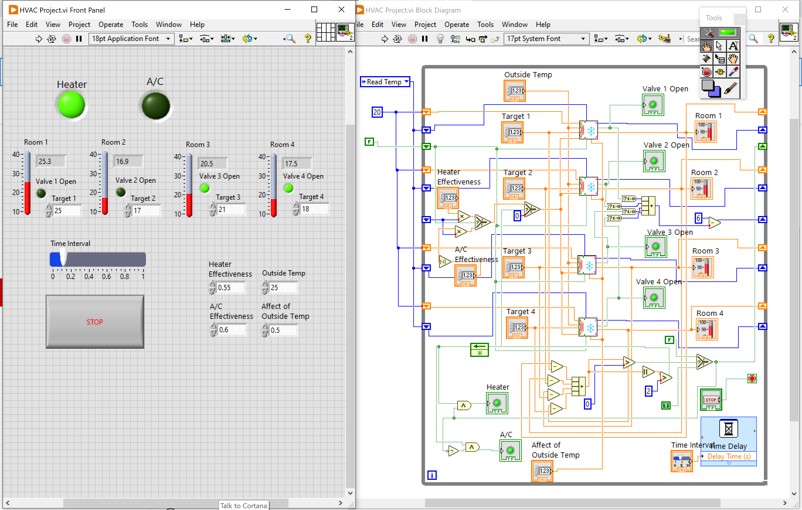Toggle Retain Wire Values button
Viewport: 802px width, 510px height.
pos(455,39)
